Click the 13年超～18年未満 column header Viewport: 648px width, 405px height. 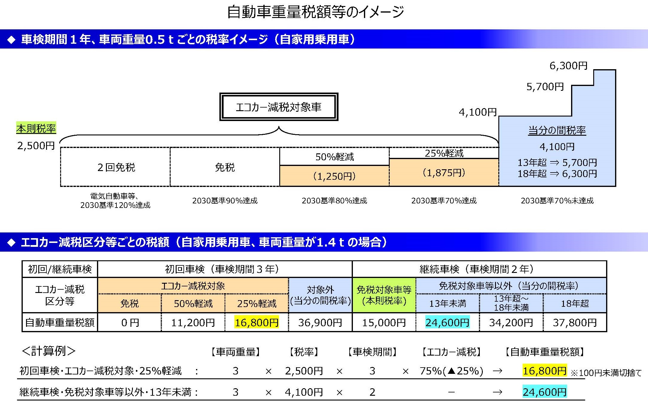click(x=511, y=303)
